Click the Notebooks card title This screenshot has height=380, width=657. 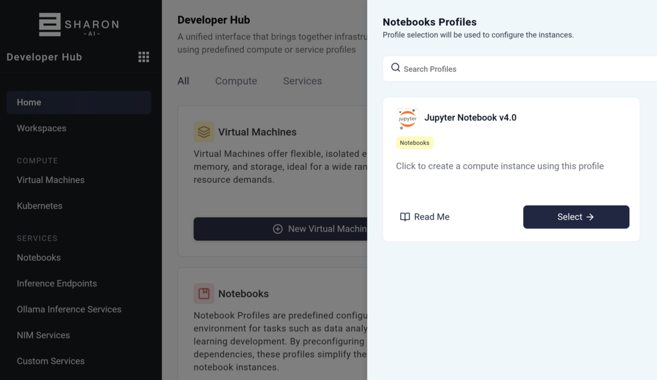pyautogui.click(x=243, y=294)
